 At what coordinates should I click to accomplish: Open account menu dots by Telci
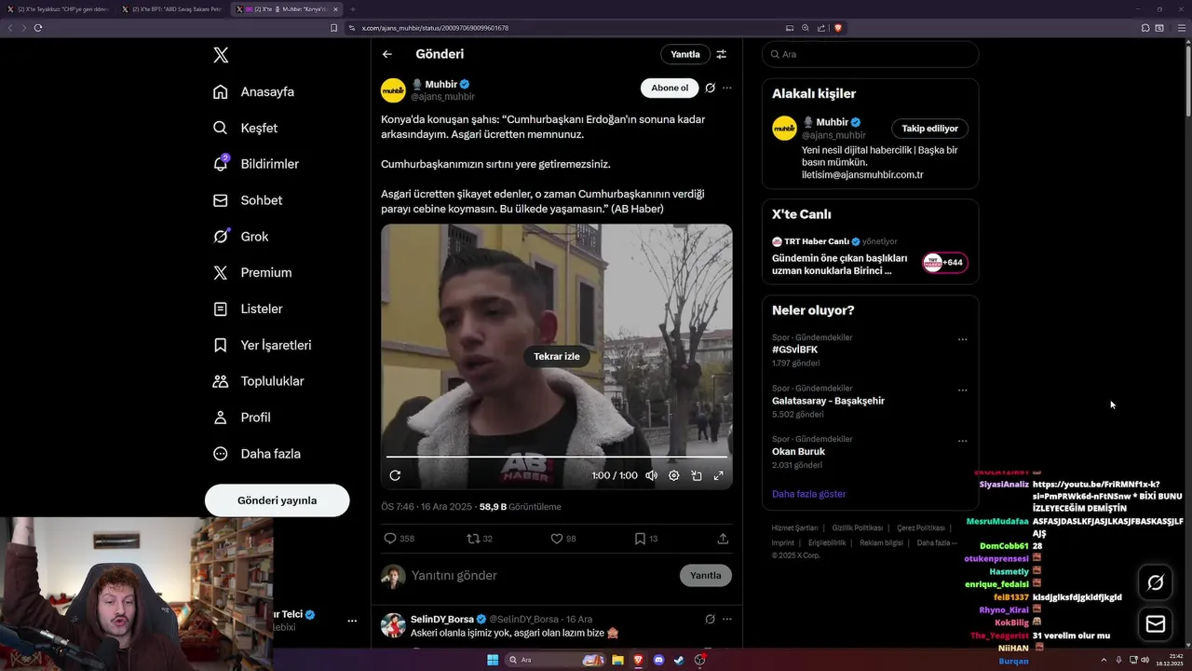point(352,621)
